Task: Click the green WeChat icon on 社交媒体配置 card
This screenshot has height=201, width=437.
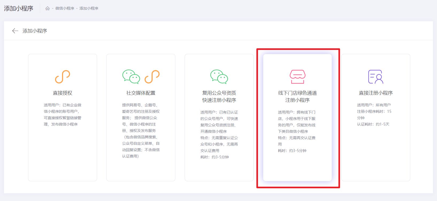Action: [131, 77]
